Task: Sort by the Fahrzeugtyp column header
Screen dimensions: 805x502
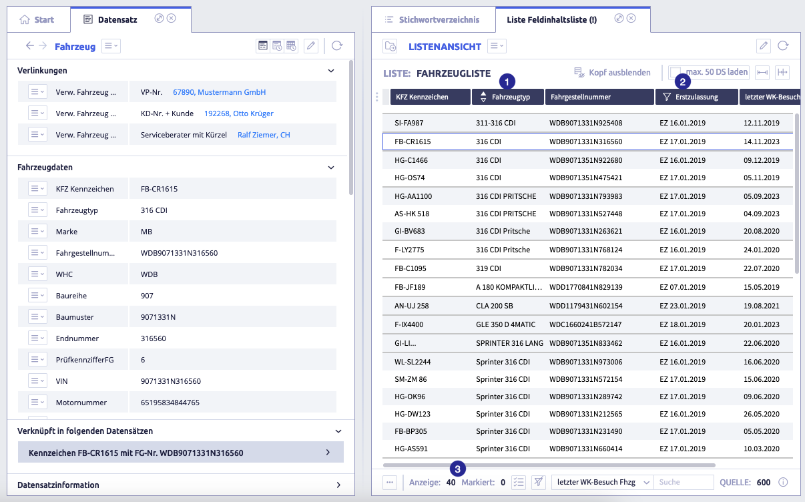Action: tap(508, 97)
